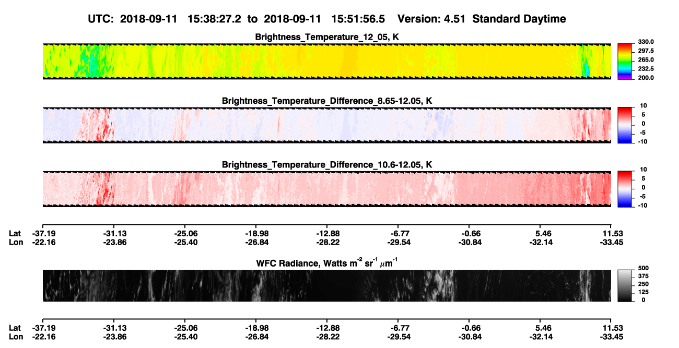Click the '232.5' colorbar label
The image size is (679, 348).
pyautogui.click(x=647, y=68)
